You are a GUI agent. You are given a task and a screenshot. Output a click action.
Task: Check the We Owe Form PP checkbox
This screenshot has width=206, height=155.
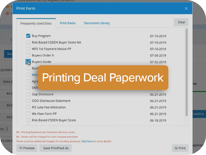28,114
